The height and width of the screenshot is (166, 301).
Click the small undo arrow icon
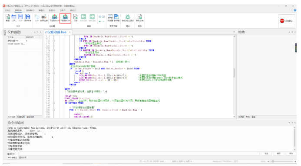[x=100, y=21]
